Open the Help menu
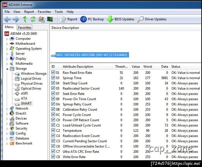The image size is (202, 167). pyautogui.click(x=70, y=12)
